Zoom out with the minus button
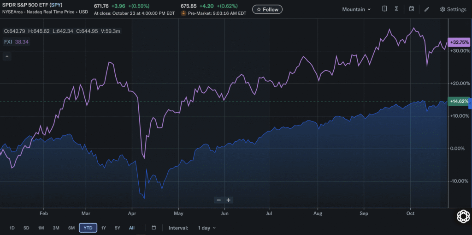Screen dimensions: 472x235 [218, 200]
